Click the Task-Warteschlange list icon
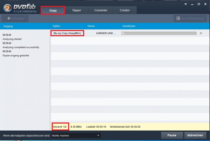This screenshot has width=210, height=141. coord(178,18)
